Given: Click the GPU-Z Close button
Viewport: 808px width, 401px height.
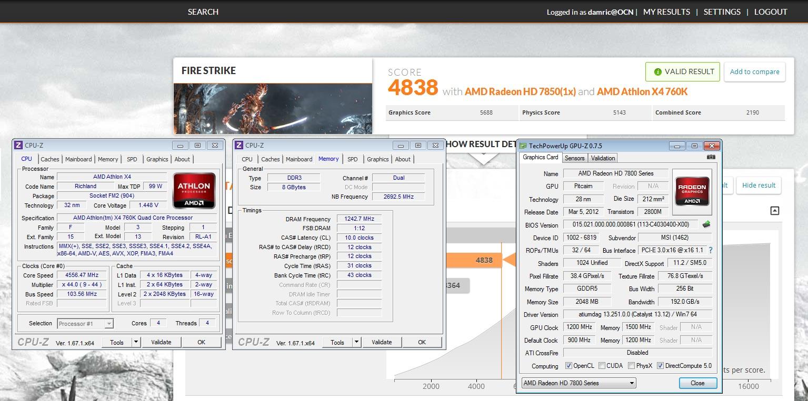Looking at the screenshot, I should click(697, 383).
